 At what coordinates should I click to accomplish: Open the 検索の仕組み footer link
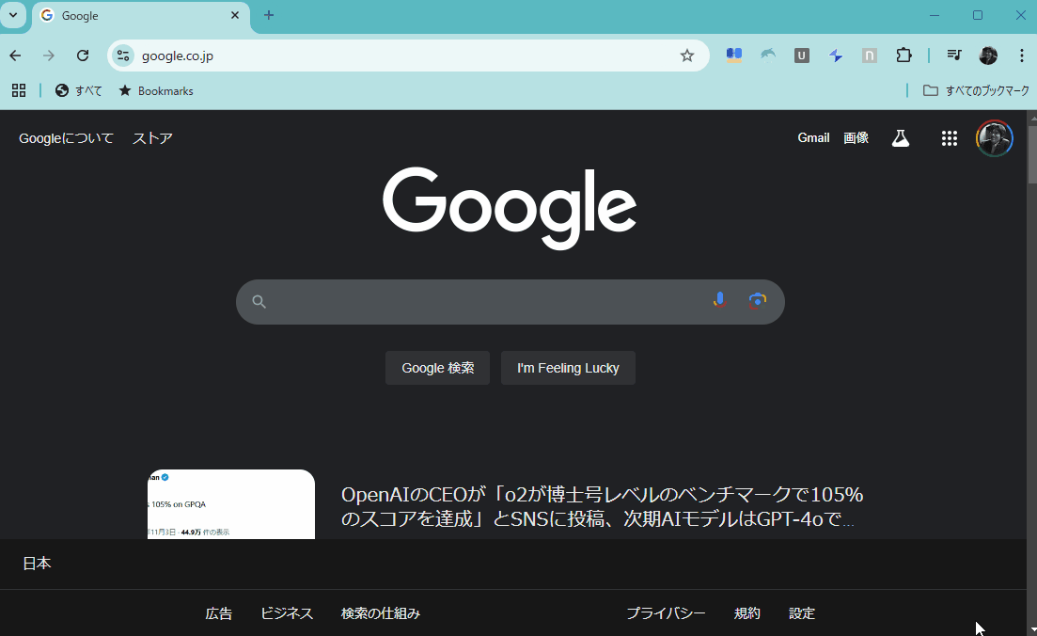380,613
